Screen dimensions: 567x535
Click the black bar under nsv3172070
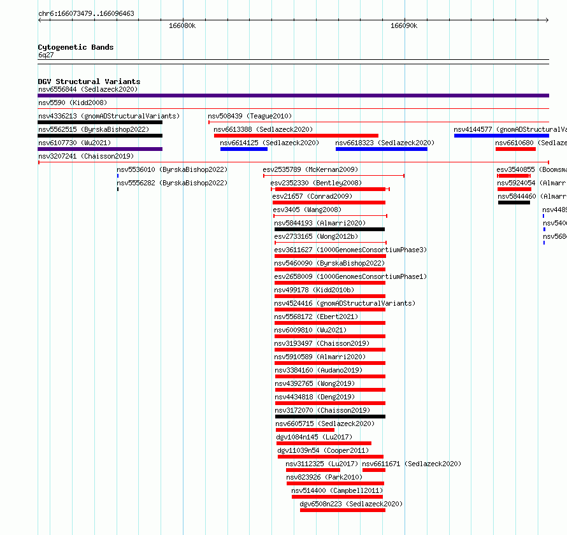(330, 417)
